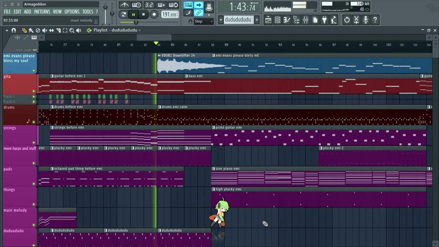The width and height of the screenshot is (439, 247).
Task: Toggle wait for input before playing
Action: click(136, 5)
